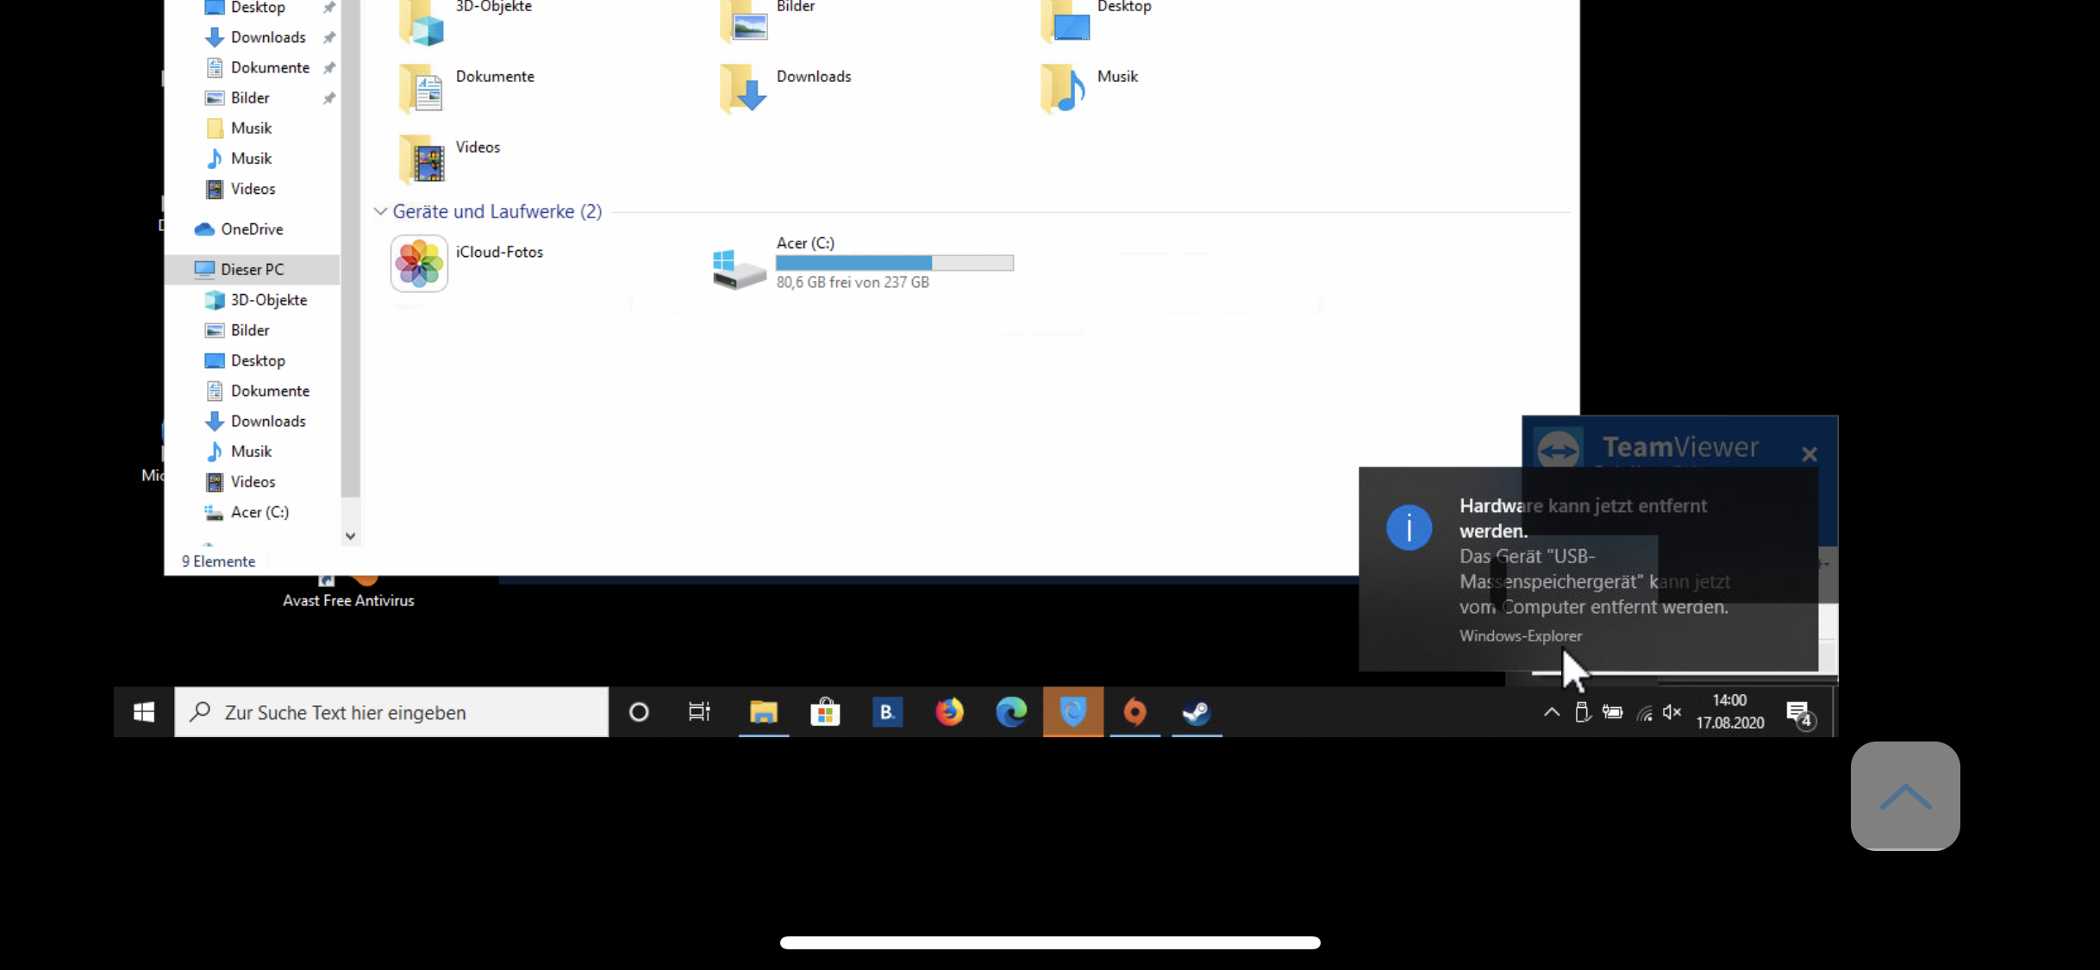Open Microsoft Store taskbar icon

point(825,712)
